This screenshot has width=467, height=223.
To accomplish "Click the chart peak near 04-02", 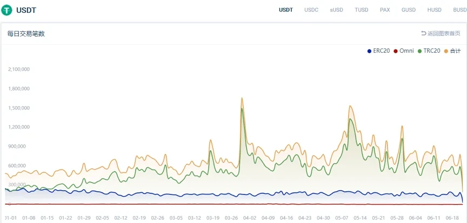I will pos(242,99).
